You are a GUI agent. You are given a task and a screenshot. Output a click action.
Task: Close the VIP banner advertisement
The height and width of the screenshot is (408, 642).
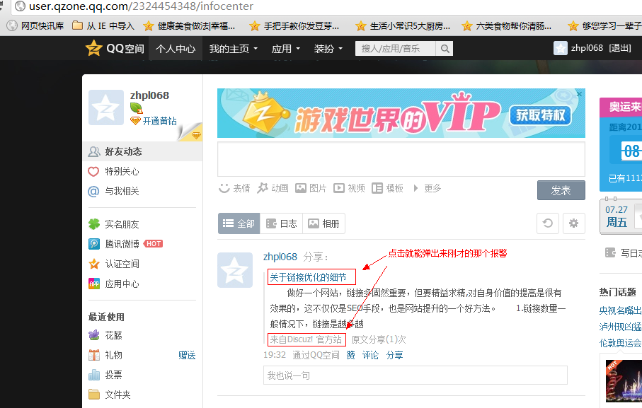(579, 94)
